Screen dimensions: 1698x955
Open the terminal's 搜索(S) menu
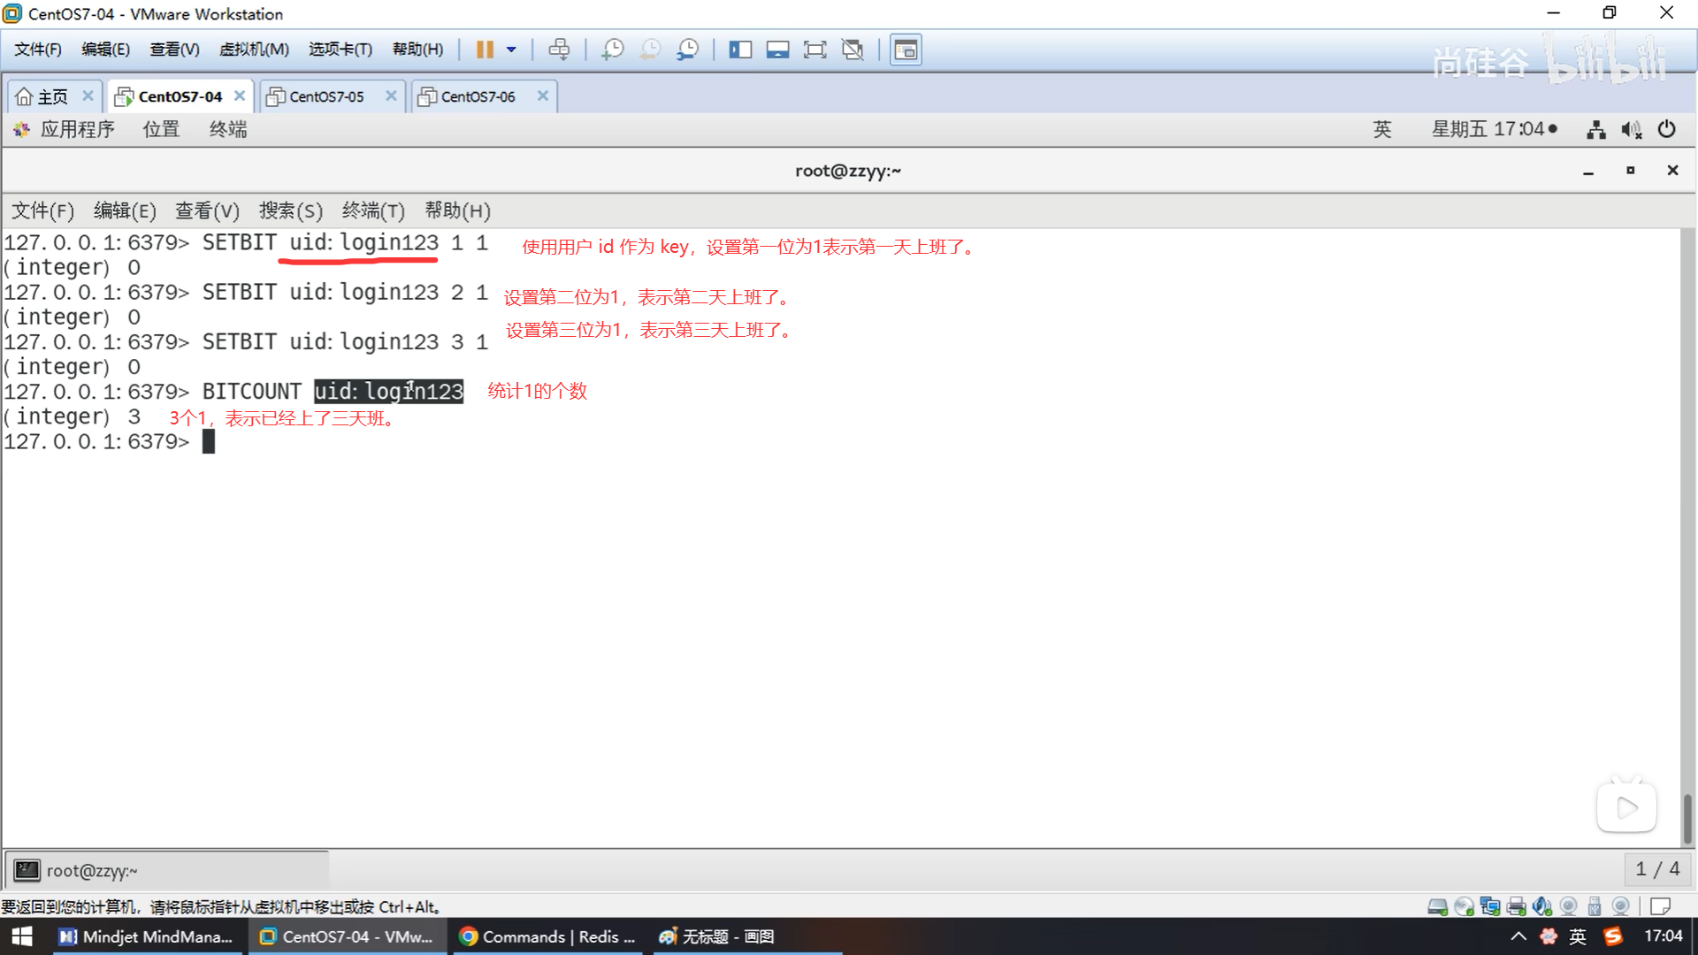tap(290, 210)
